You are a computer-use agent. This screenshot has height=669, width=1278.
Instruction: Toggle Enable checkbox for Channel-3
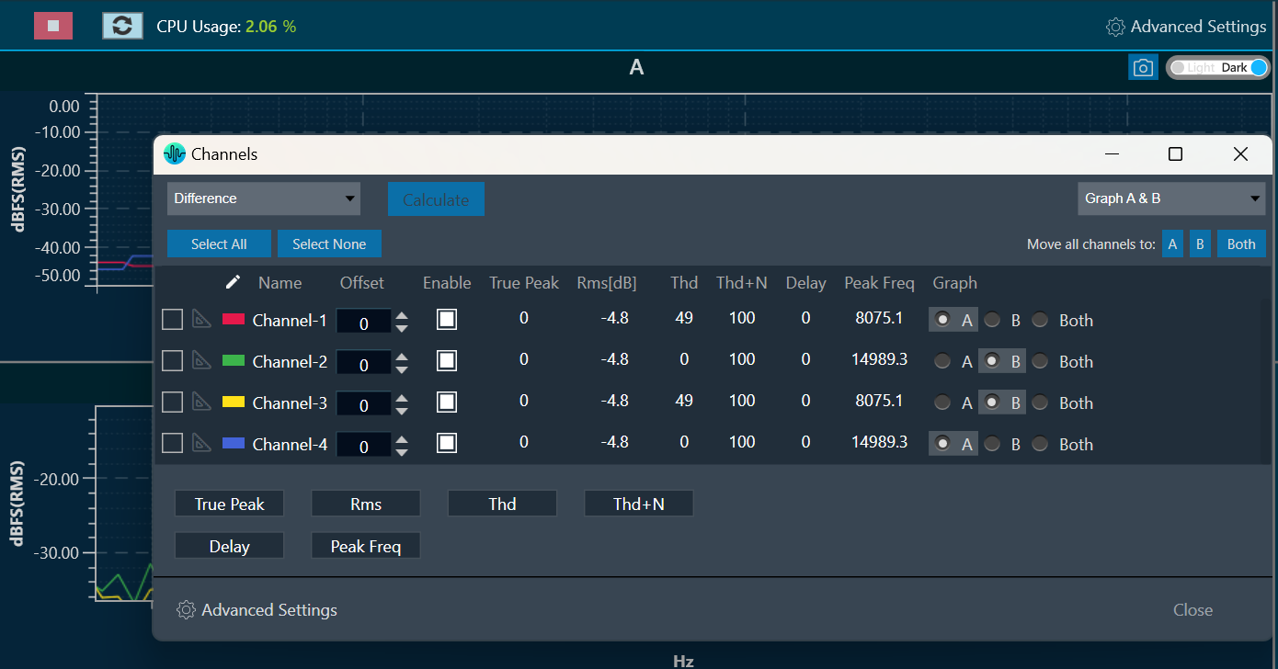tap(447, 402)
